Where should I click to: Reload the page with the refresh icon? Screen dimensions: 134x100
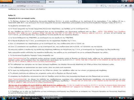point(101,6)
